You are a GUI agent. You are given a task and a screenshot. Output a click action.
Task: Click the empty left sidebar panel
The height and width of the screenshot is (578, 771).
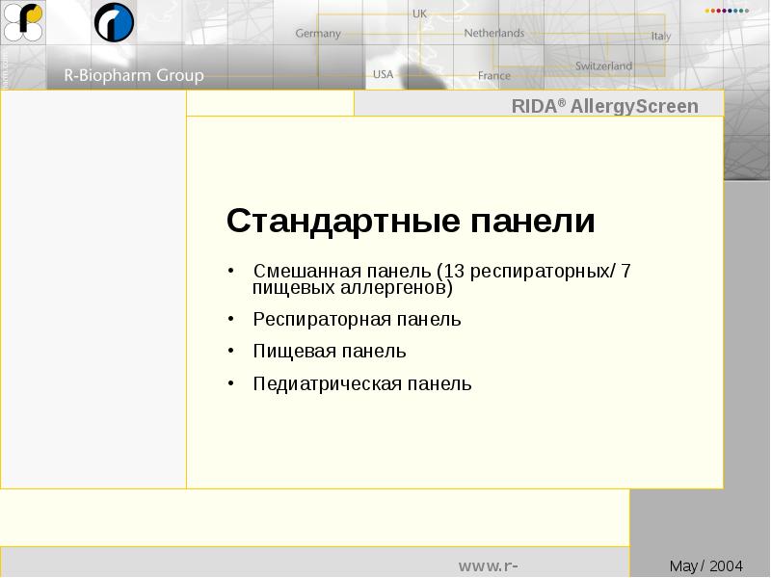[93, 289]
